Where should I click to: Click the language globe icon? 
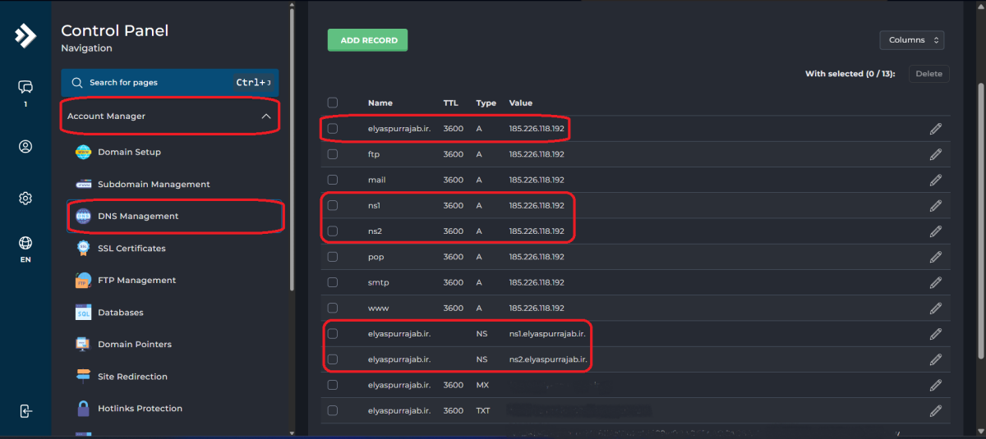point(25,243)
